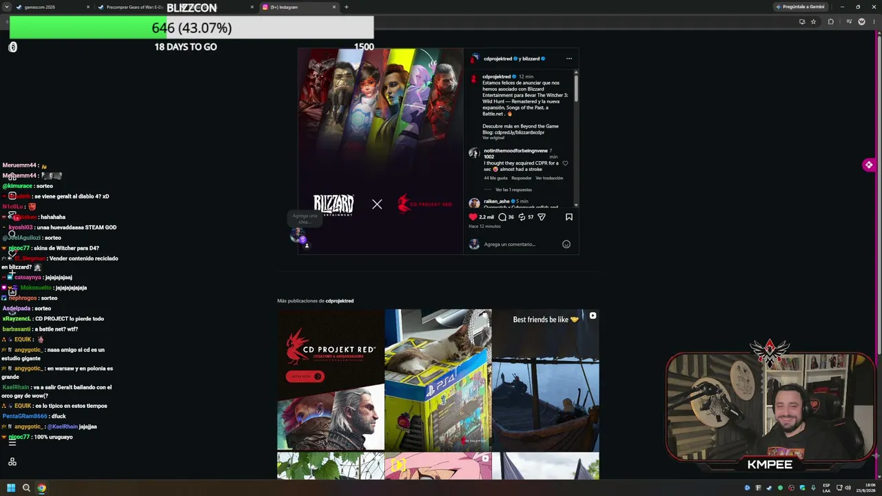Bookmark this page with the star icon
Viewport: 882px width, 496px height.
point(813,21)
